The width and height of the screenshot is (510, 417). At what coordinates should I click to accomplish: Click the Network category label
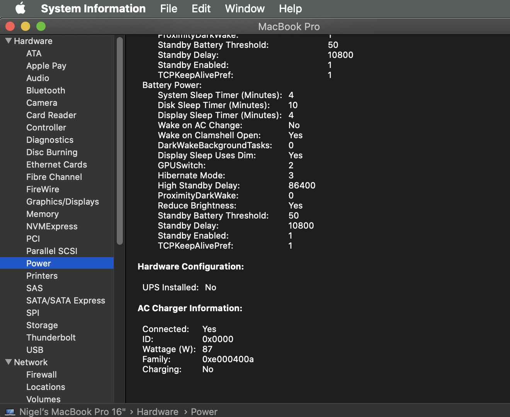coord(31,362)
